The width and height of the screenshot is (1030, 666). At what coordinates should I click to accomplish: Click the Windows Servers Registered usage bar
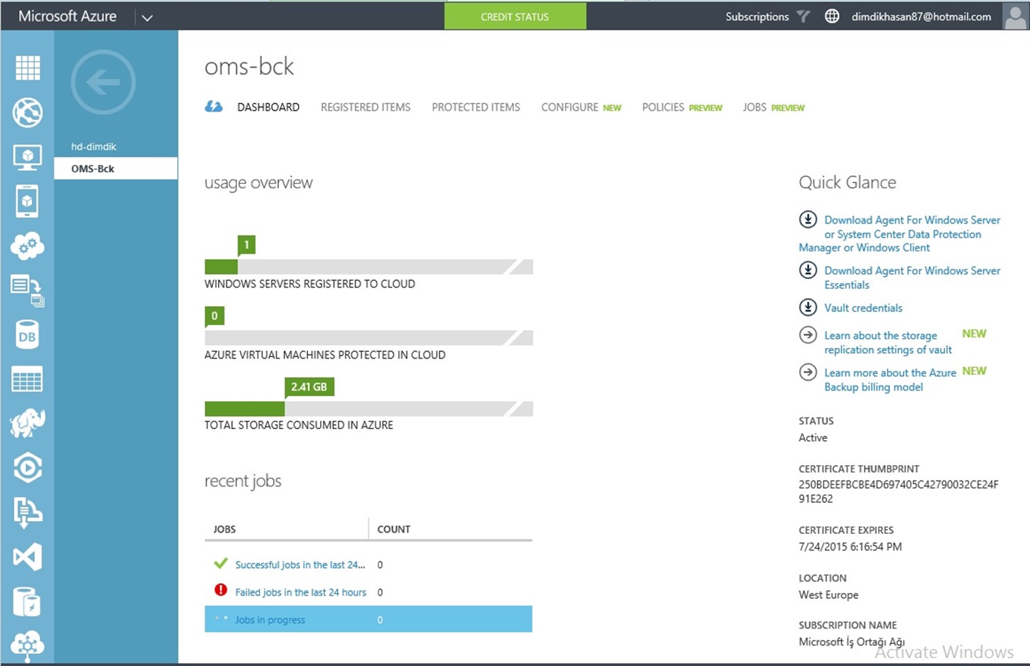click(x=368, y=267)
